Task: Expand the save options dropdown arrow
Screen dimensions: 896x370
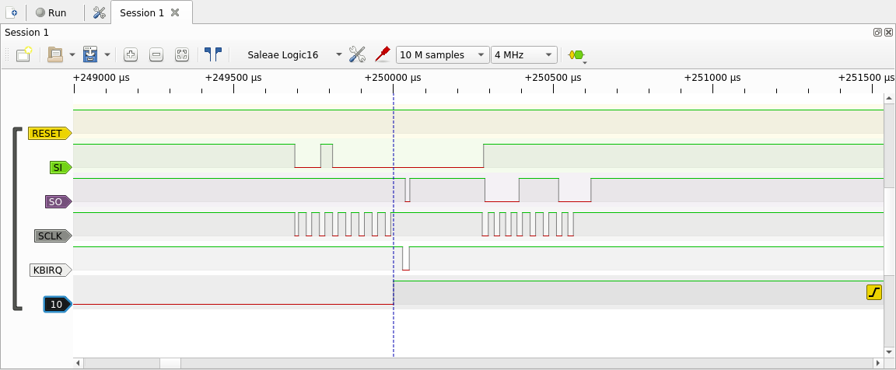Action: [107, 55]
